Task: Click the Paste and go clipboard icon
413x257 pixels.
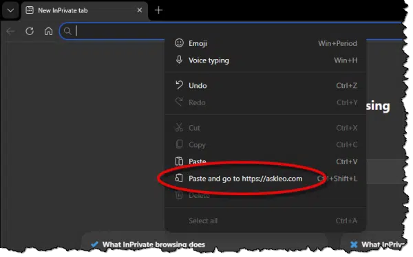Action: (179, 179)
